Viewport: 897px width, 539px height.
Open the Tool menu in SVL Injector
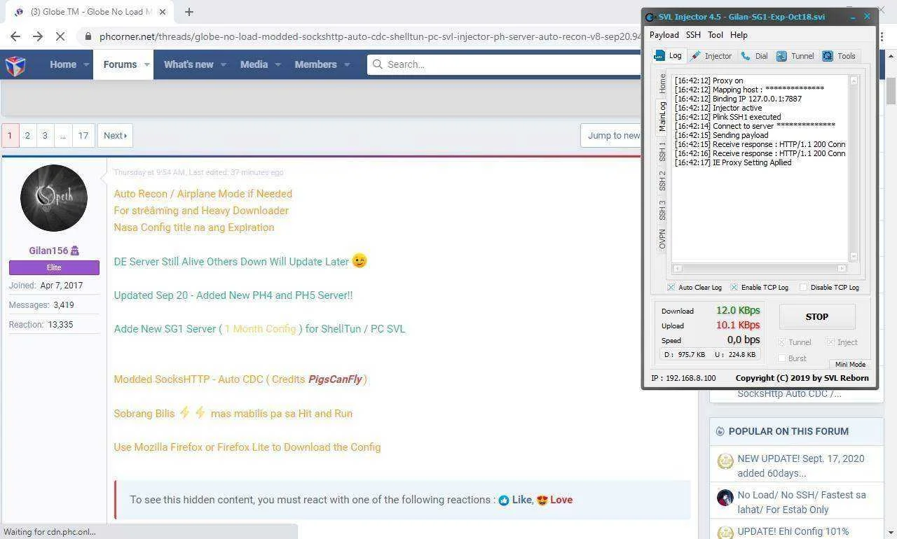715,35
